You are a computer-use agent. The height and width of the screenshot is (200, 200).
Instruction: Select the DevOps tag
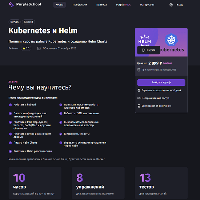coord(15,22)
